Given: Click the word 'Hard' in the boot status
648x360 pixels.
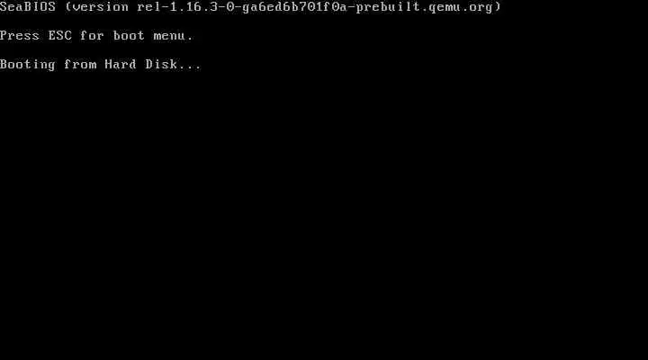Looking at the screenshot, I should coord(121,65).
